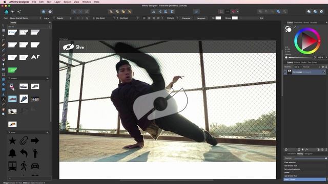Click the standing person icon asset
Image resolution: width=328 pixels, height=184 pixels.
point(35,153)
